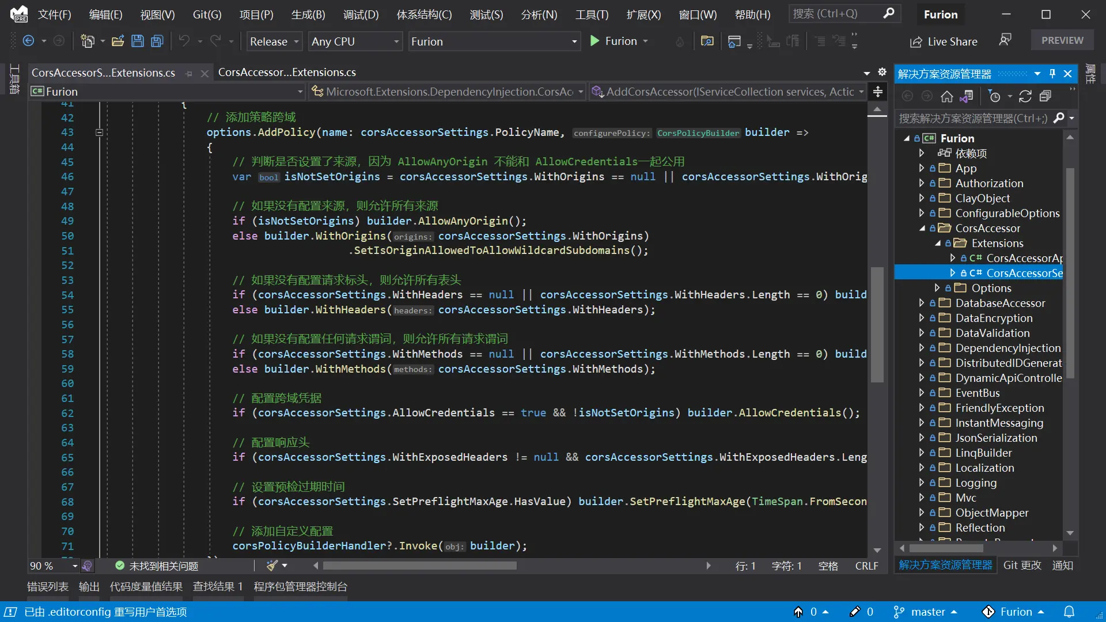The width and height of the screenshot is (1106, 622).
Task: Click the editor horizontal scrollbar thumb
Action: coord(419,566)
